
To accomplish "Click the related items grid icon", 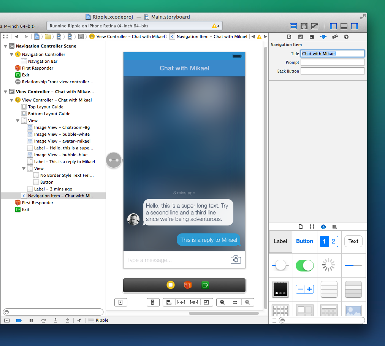I will pyautogui.click(x=5, y=37).
